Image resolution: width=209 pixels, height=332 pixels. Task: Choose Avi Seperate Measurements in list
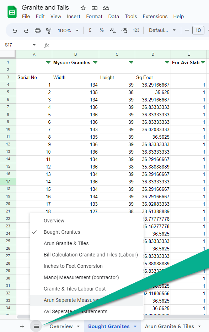coord(87,312)
